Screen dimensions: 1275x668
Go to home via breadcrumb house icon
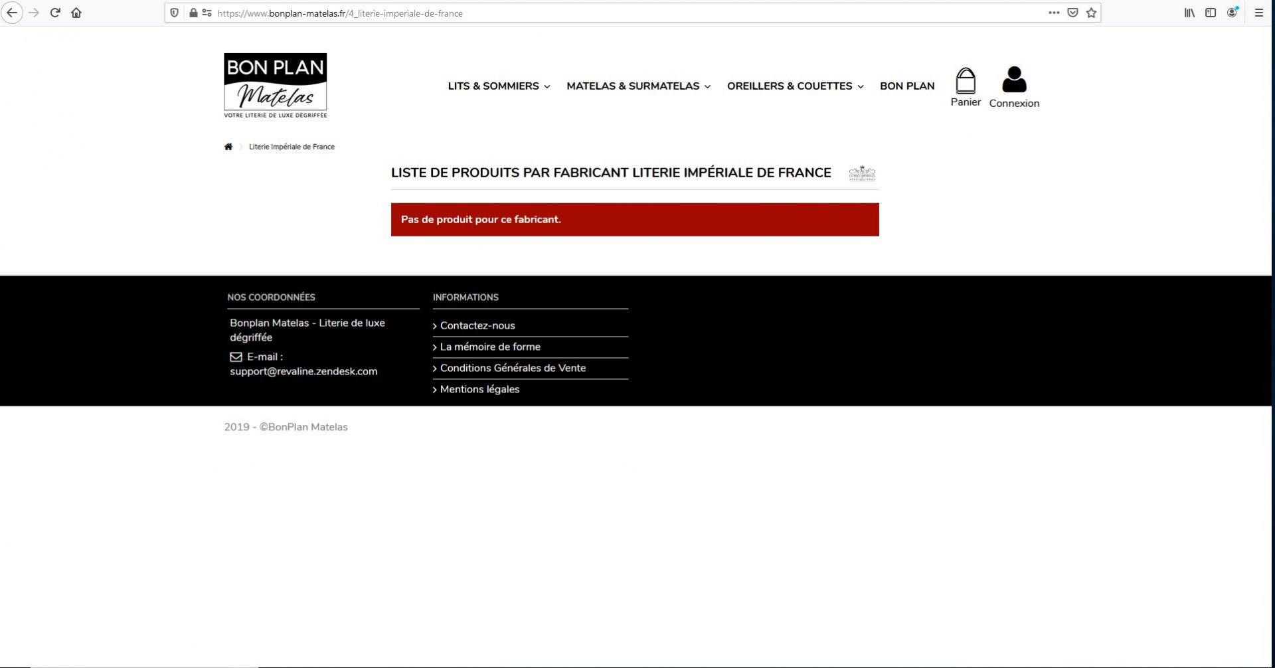[x=228, y=147]
